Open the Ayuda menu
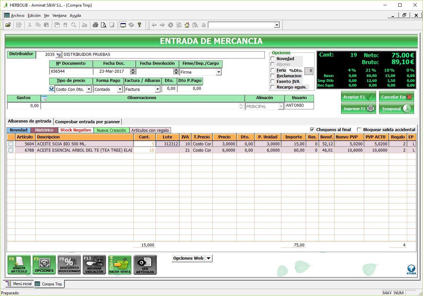The height and width of the screenshot is (296, 423). point(75,16)
